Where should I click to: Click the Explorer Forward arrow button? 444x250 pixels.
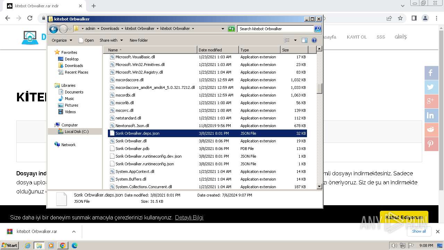coord(63,29)
